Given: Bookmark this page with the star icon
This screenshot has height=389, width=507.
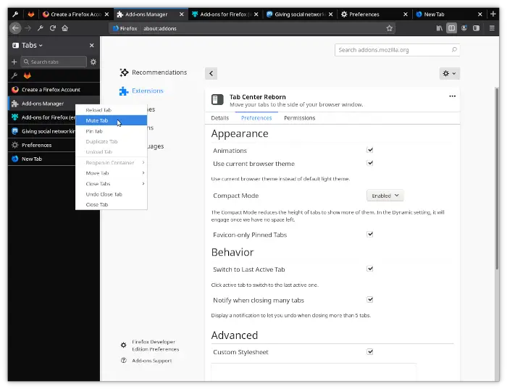Looking at the screenshot, I should [x=390, y=28].
